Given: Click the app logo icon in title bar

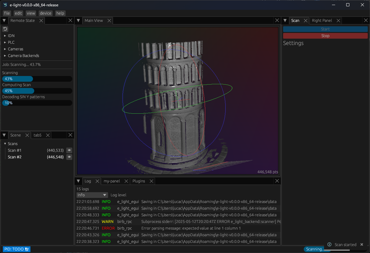Looking at the screenshot, I should tap(5, 5).
